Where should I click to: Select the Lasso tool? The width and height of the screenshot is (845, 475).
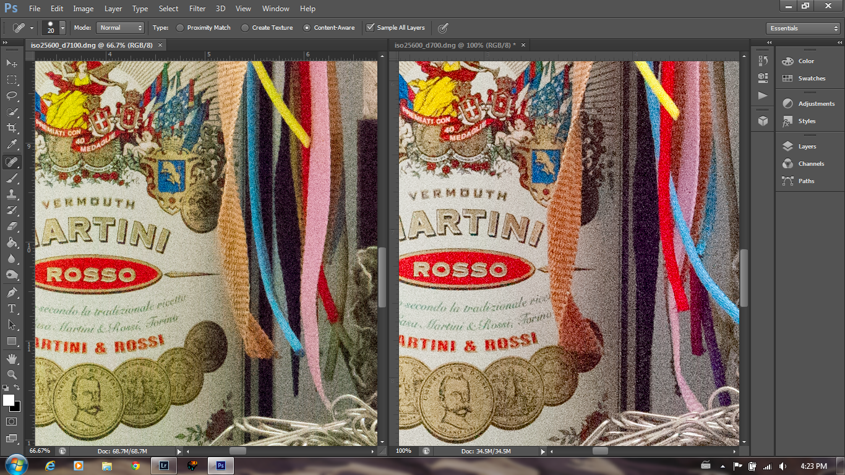[12, 95]
